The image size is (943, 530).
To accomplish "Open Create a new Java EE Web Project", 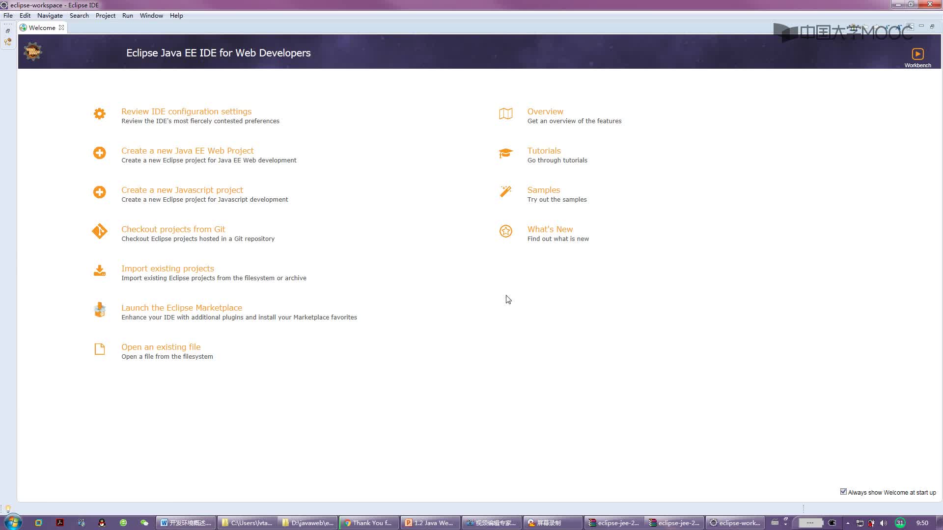I will pos(187,151).
